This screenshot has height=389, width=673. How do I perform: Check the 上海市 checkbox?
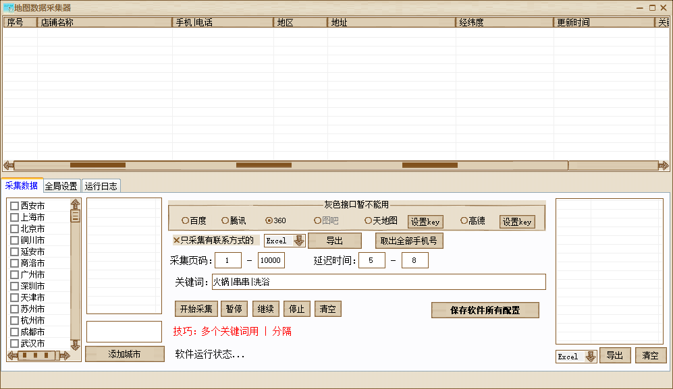(14, 218)
